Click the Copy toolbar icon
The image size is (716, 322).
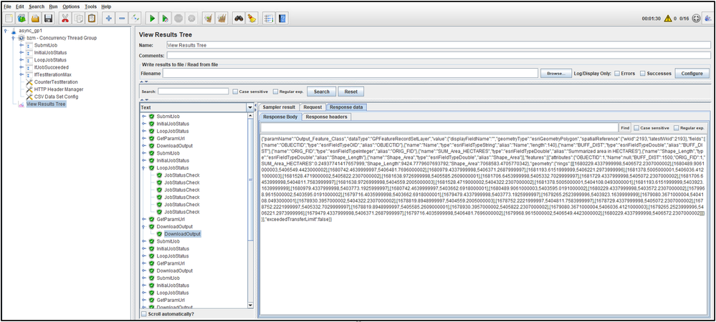click(x=79, y=18)
